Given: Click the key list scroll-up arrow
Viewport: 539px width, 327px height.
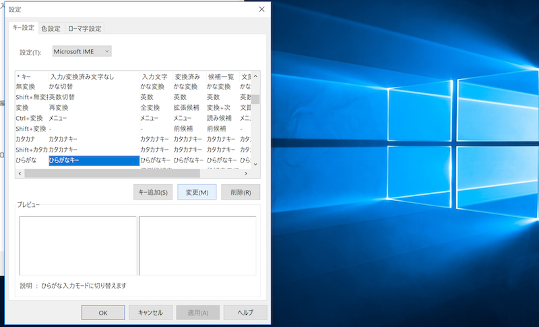Looking at the screenshot, I should coord(256,76).
